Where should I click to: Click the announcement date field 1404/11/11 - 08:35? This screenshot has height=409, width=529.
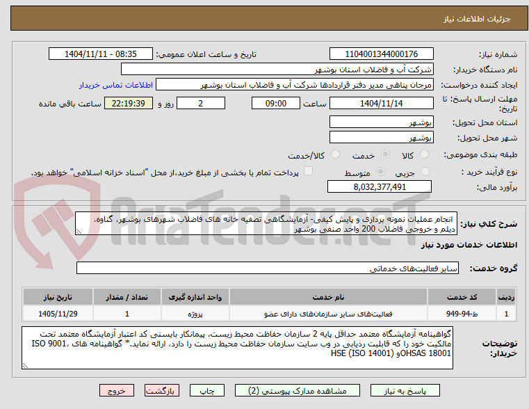tap(101, 54)
